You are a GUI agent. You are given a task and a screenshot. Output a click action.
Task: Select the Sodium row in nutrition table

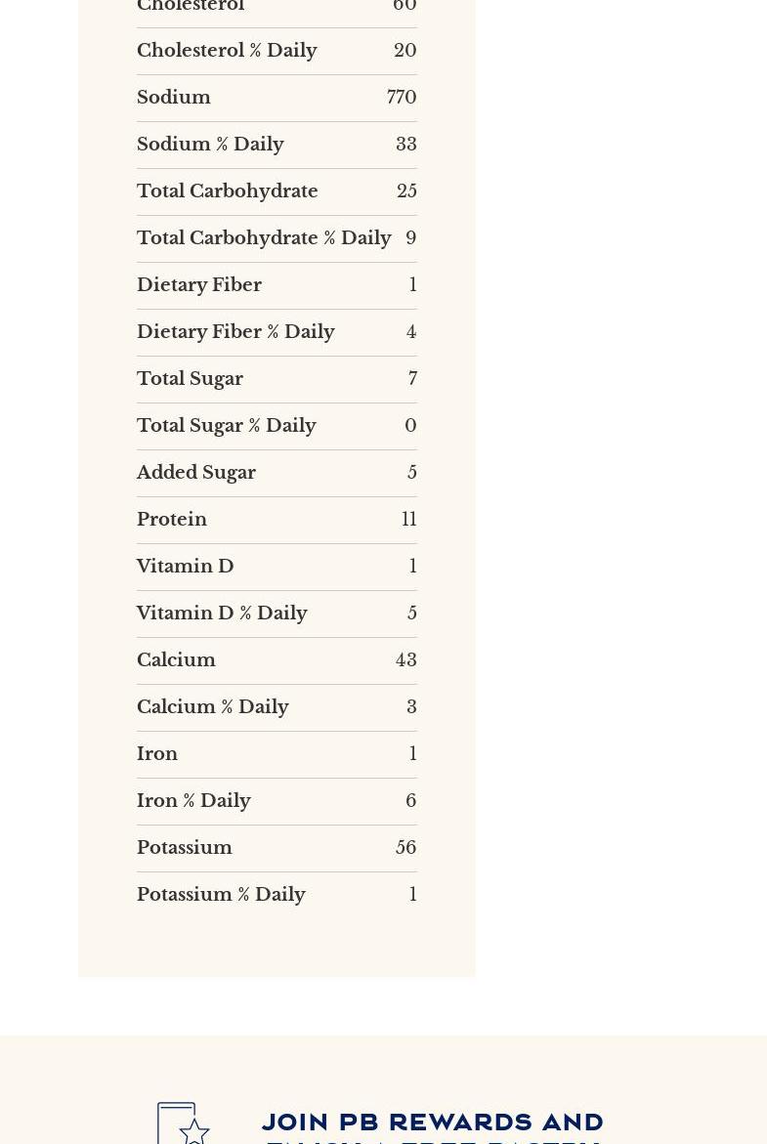click(277, 98)
